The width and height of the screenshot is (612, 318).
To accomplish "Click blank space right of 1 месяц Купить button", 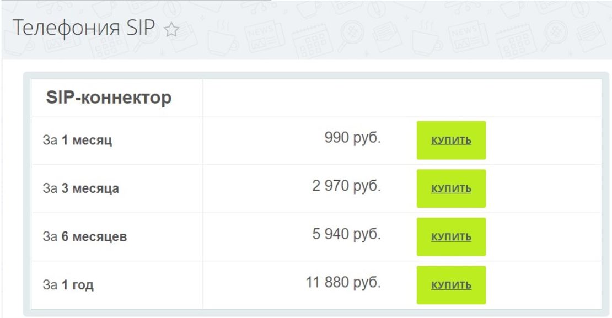I will point(543,141).
